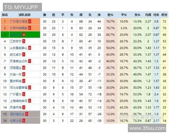
Task: Click the www.35uu.com watermark link
Action: click(147, 129)
